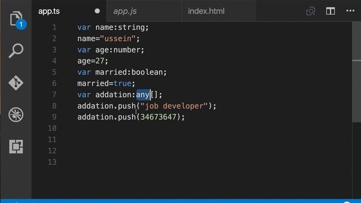This screenshot has height=203, width=361.
Task: Click the text 'name:string;' on line 1
Action: (x=122, y=28)
